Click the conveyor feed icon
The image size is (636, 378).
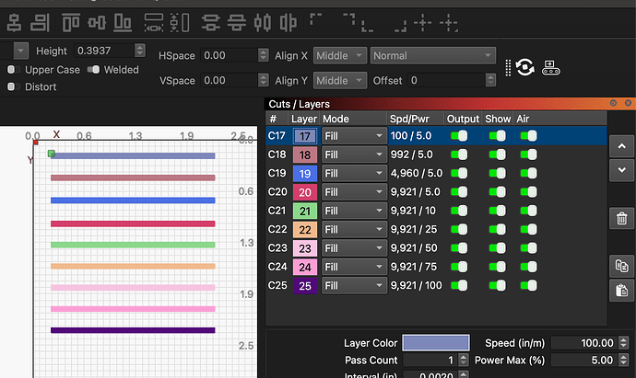pyautogui.click(x=551, y=67)
